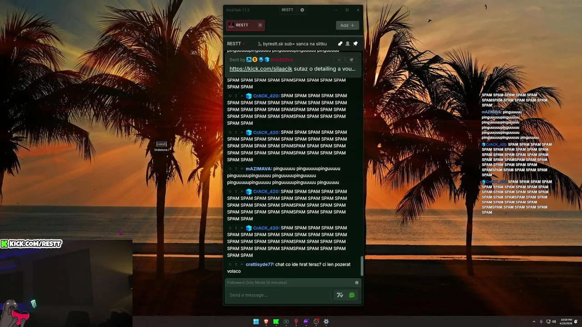Focus the Send a message input field
The image size is (582, 327).
pyautogui.click(x=279, y=295)
